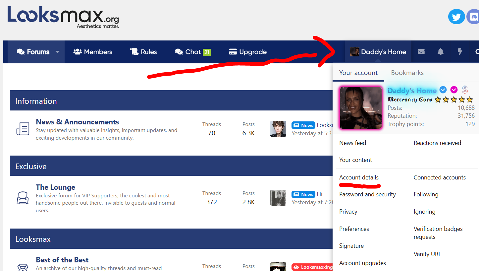Click the trophy points value 129
The image size is (479, 271).
click(470, 124)
